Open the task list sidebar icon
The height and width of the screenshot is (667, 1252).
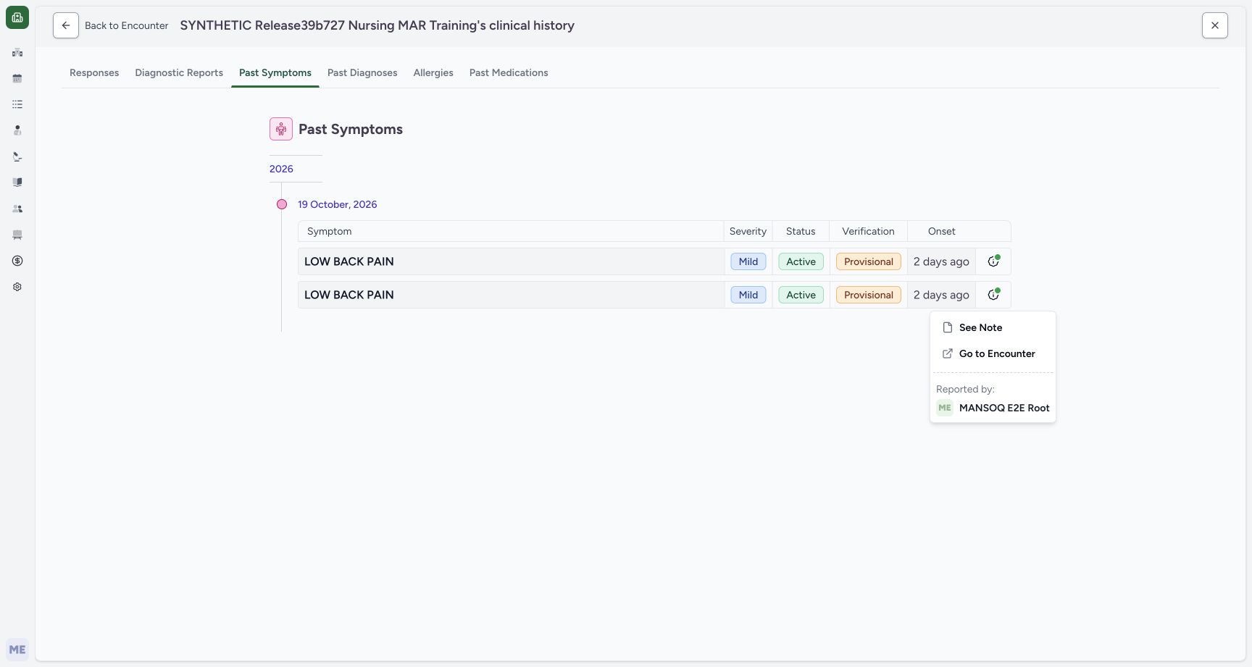[17, 104]
